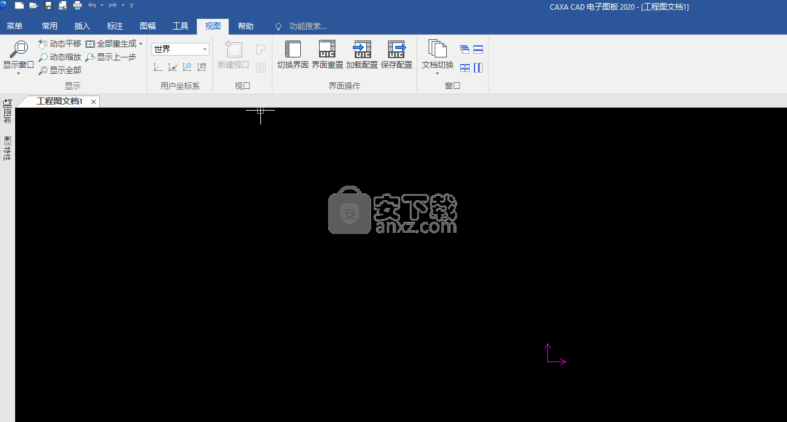Close the 工程图文档1 document tab
Image resolution: width=787 pixels, height=422 pixels.
(x=93, y=102)
